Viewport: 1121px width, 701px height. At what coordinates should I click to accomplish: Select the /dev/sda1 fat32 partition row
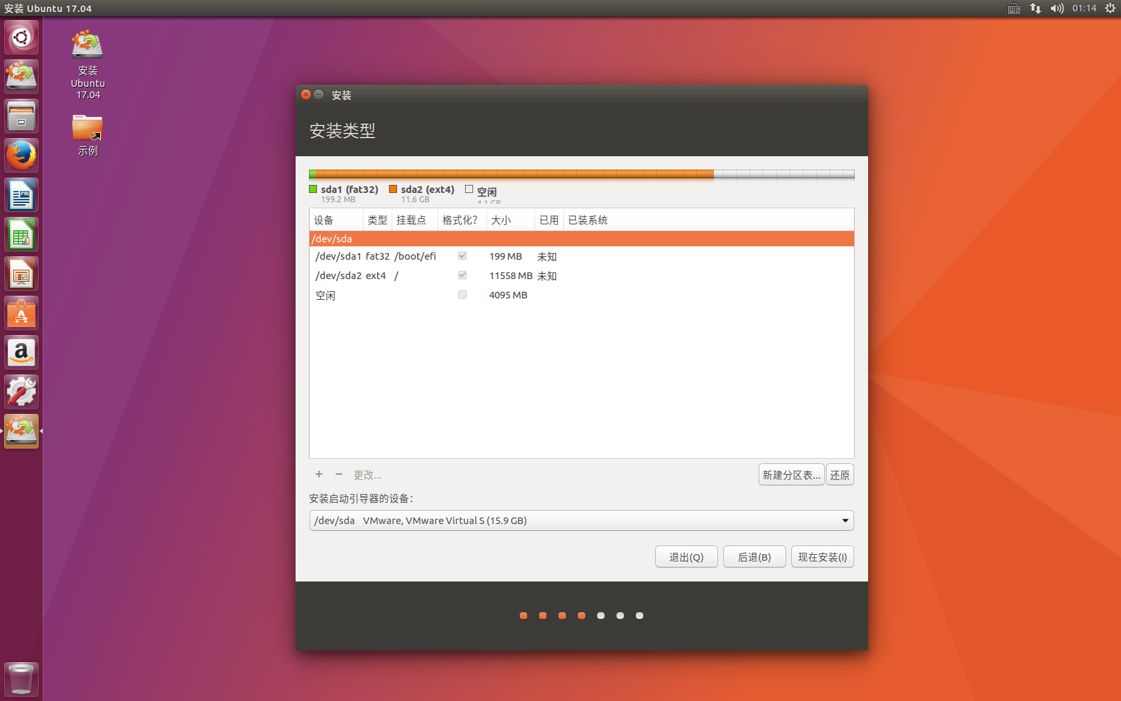(581, 256)
